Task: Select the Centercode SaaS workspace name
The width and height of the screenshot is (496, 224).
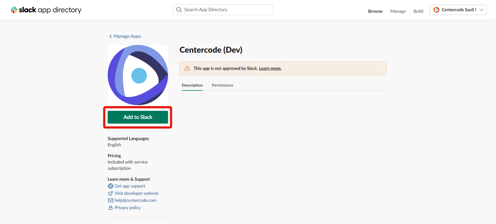Action: (459, 10)
